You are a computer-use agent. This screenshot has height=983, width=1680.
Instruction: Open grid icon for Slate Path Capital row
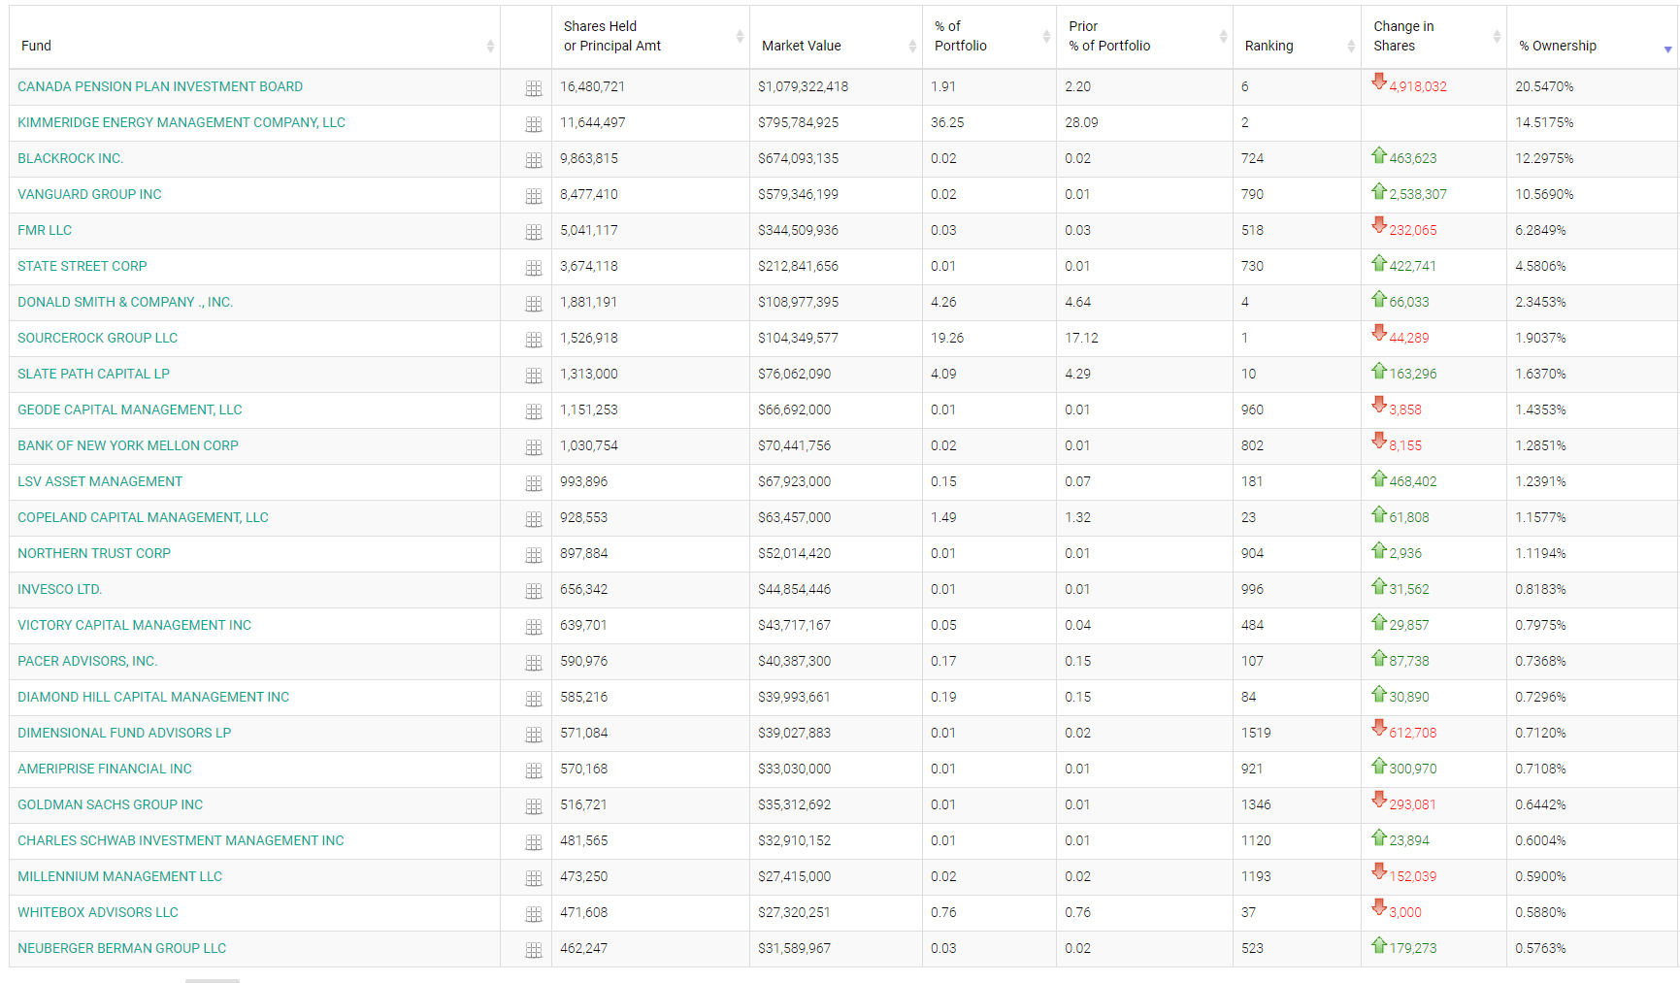coord(534,376)
